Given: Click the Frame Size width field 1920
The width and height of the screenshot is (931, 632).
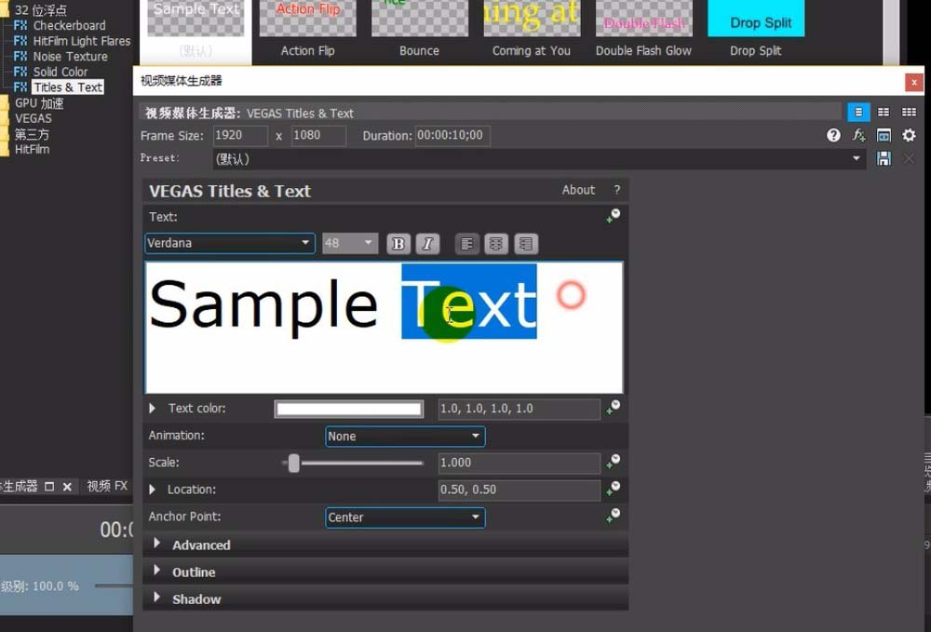Looking at the screenshot, I should 240,135.
